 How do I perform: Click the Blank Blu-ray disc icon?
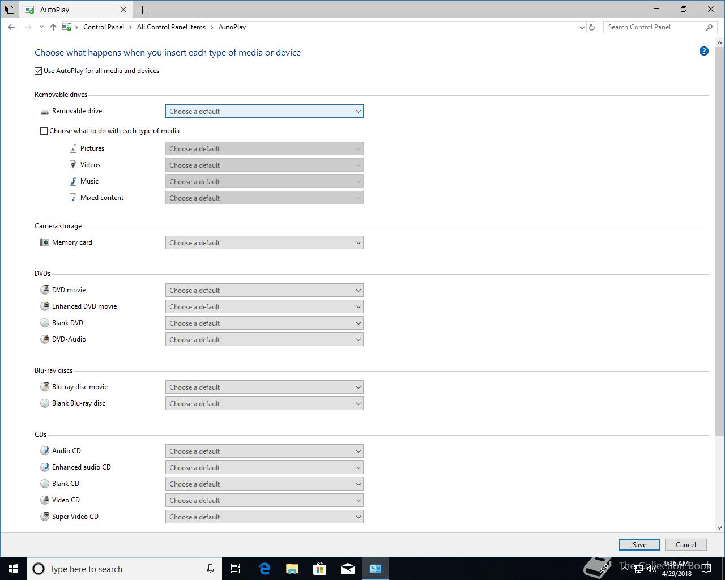45,403
